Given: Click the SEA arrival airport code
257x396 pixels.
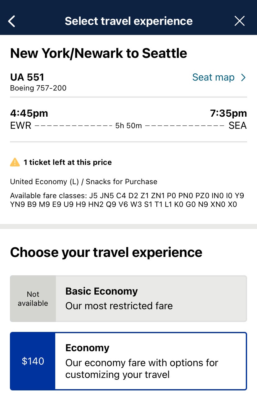Looking at the screenshot, I should coord(237,126).
